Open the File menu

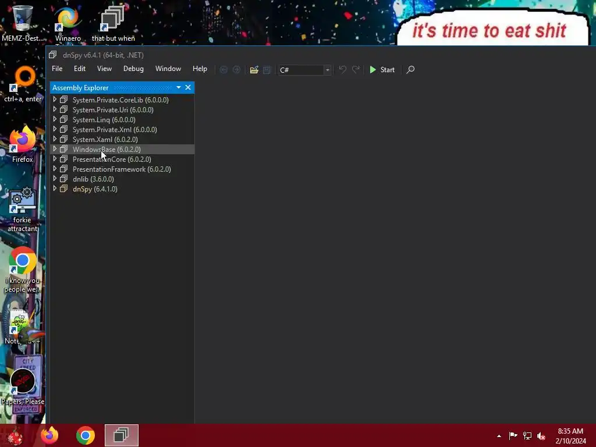click(57, 69)
